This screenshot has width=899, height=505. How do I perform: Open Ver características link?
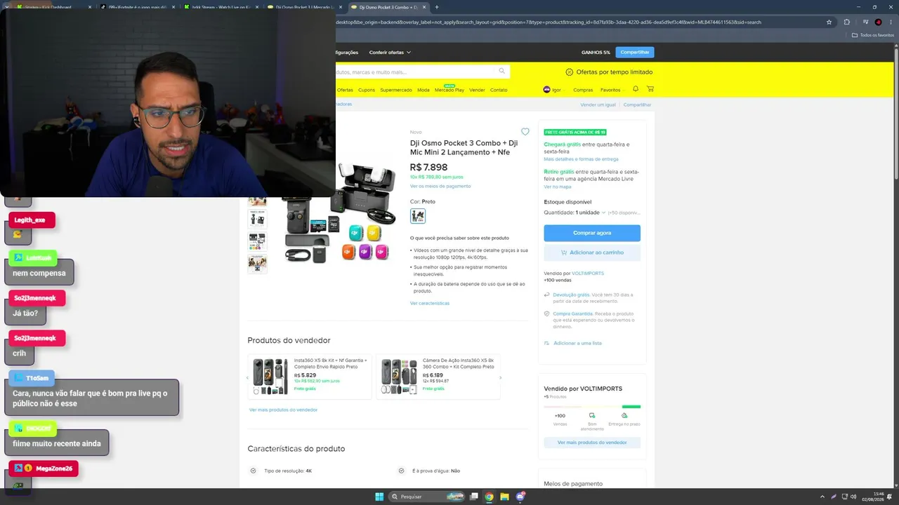[430, 303]
